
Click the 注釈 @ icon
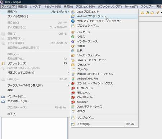click(x=73, y=51)
